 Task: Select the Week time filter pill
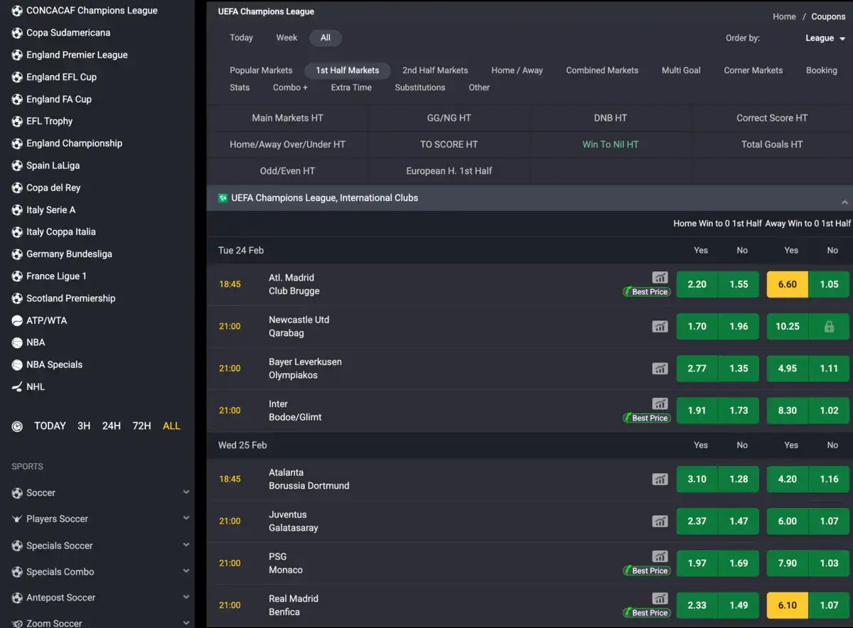tap(286, 38)
